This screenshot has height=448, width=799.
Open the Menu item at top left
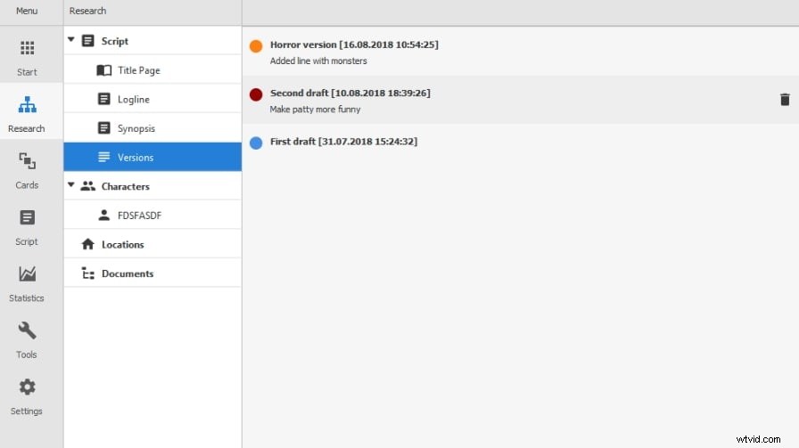click(x=27, y=11)
